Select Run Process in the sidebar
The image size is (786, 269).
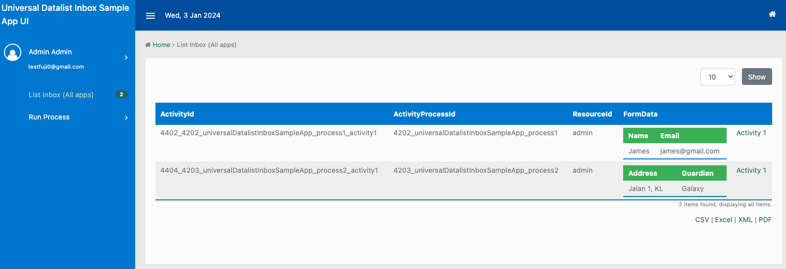click(x=49, y=117)
